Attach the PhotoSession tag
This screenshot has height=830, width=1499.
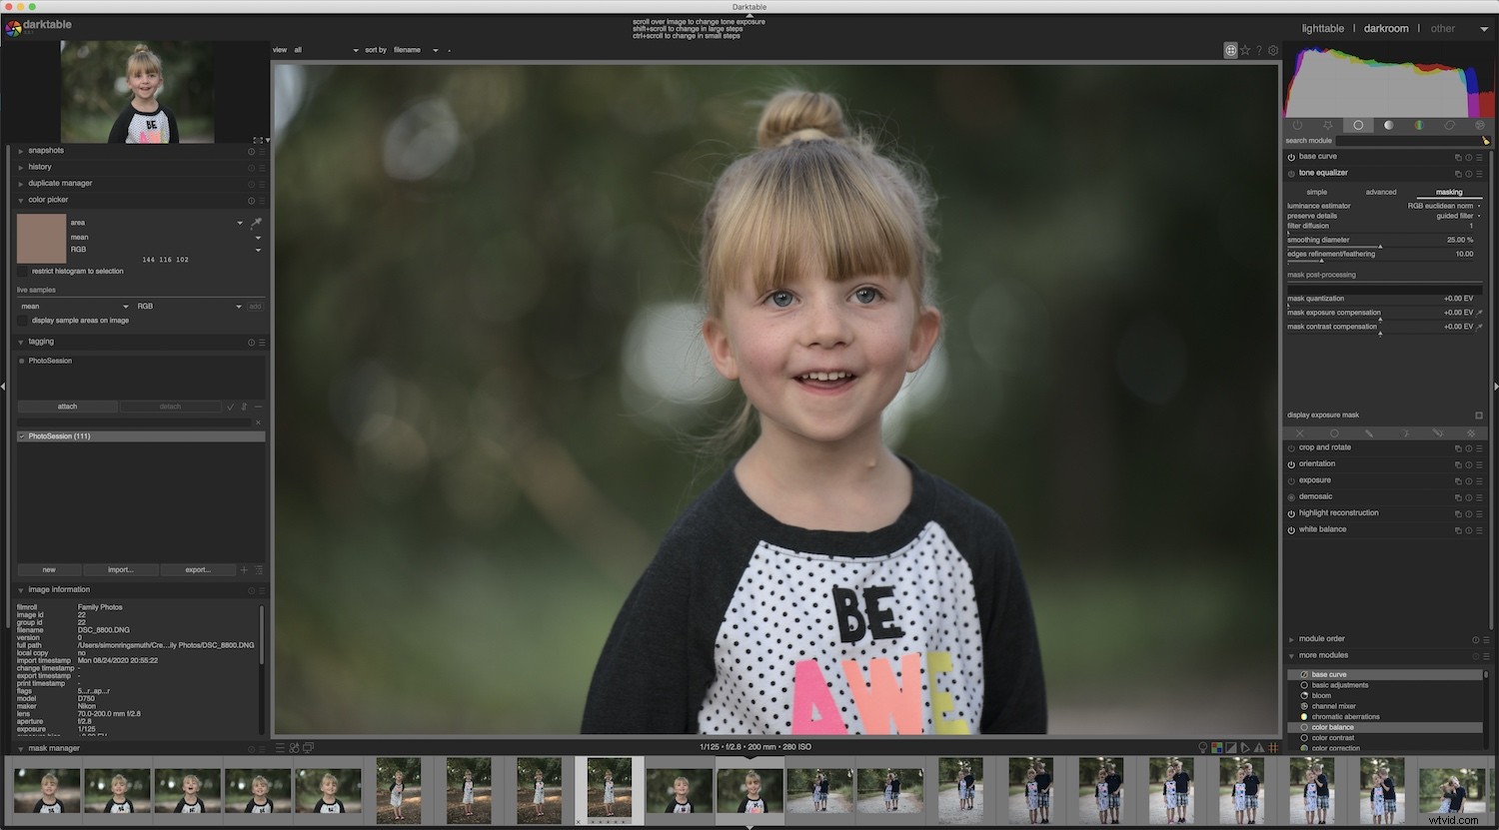click(x=67, y=406)
